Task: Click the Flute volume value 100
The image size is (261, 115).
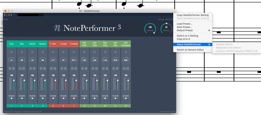Action: coord(11,75)
